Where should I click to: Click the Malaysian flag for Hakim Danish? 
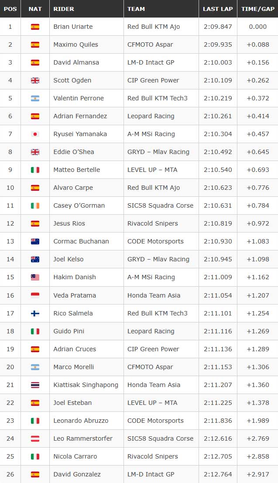pos(35,277)
